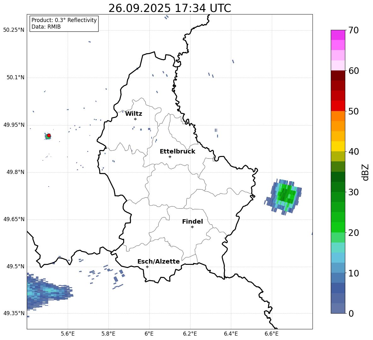
Task: Click the 20 value on the colorbar
Action: pyautogui.click(x=353, y=233)
